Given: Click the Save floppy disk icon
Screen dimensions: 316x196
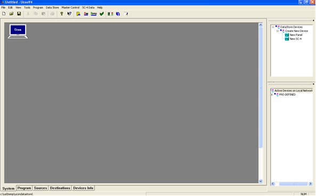Looking at the screenshot, I should click(19, 14).
